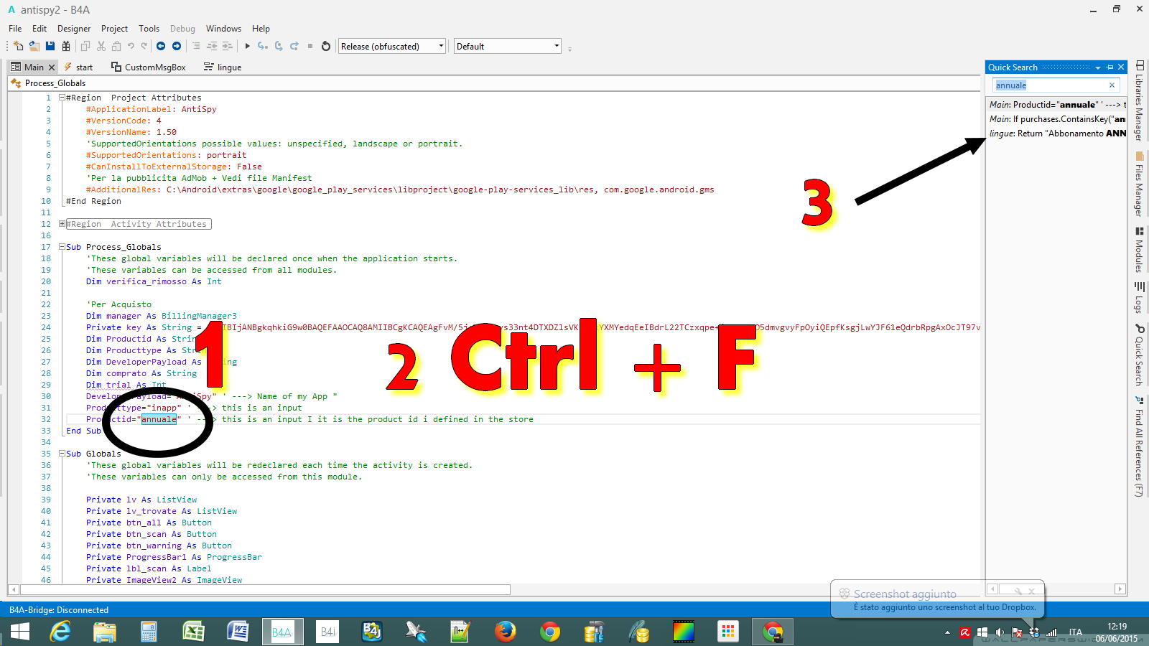This screenshot has height=646, width=1149.
Task: Click the Save icon in the toolbar
Action: pos(50,45)
